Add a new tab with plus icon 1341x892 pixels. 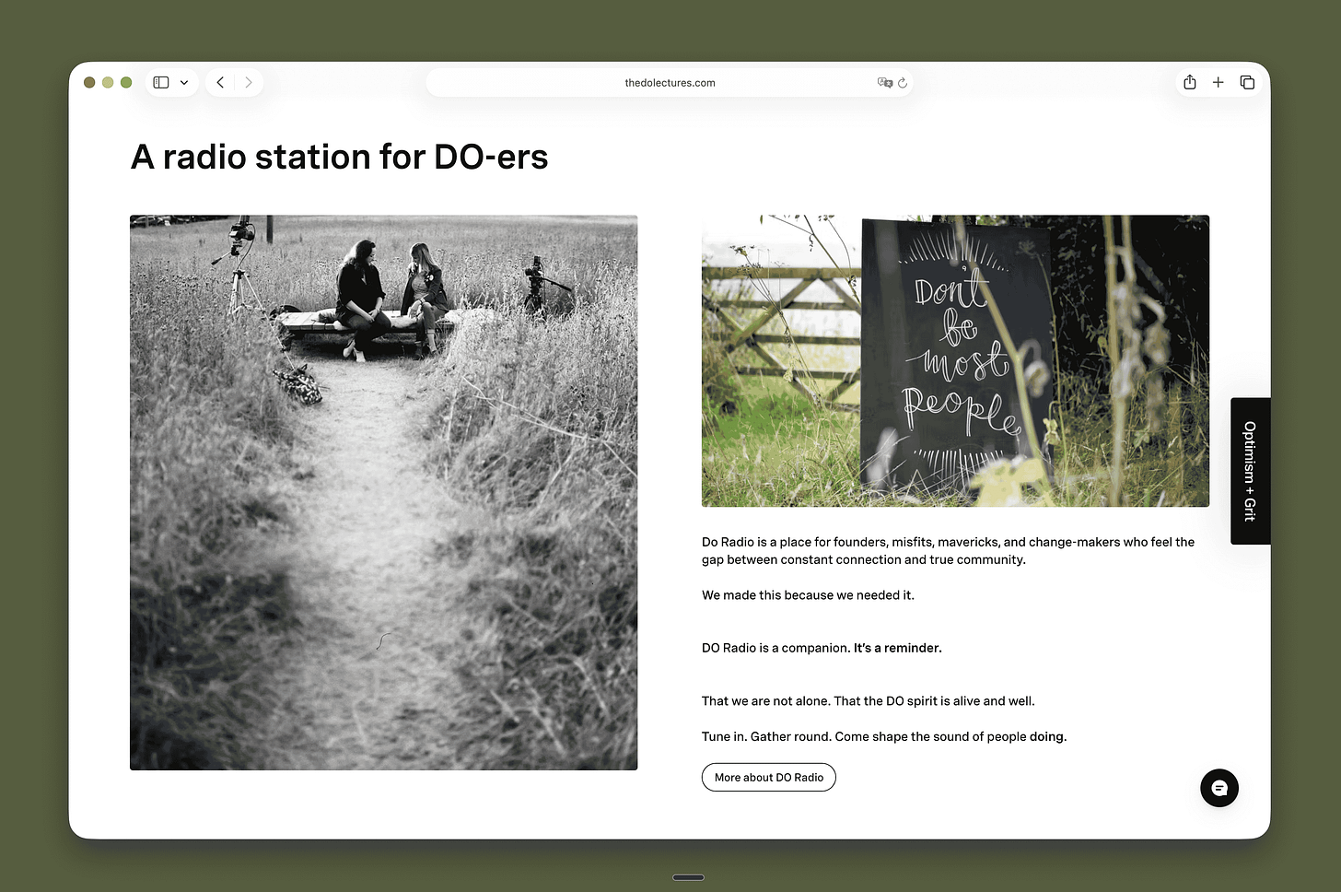click(1219, 83)
